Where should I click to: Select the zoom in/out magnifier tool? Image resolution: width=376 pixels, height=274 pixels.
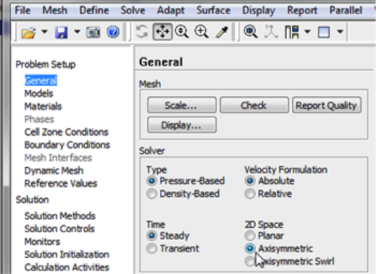[x=181, y=32]
